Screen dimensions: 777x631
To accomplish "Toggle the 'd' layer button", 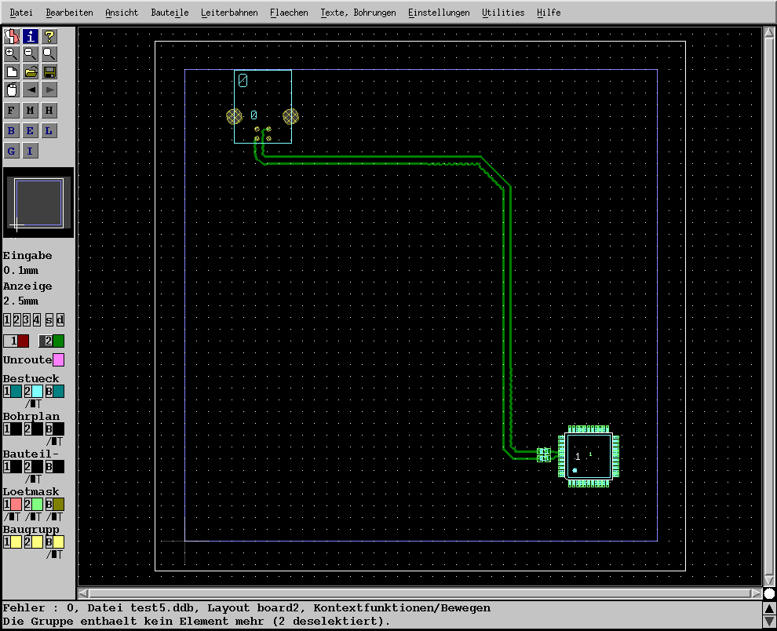I will pos(60,320).
